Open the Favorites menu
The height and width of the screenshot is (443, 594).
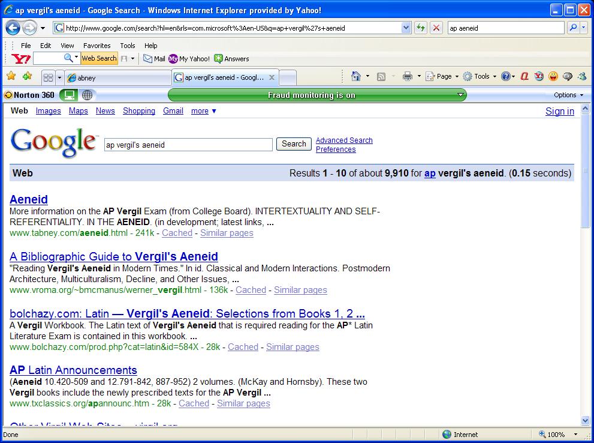[x=97, y=46]
